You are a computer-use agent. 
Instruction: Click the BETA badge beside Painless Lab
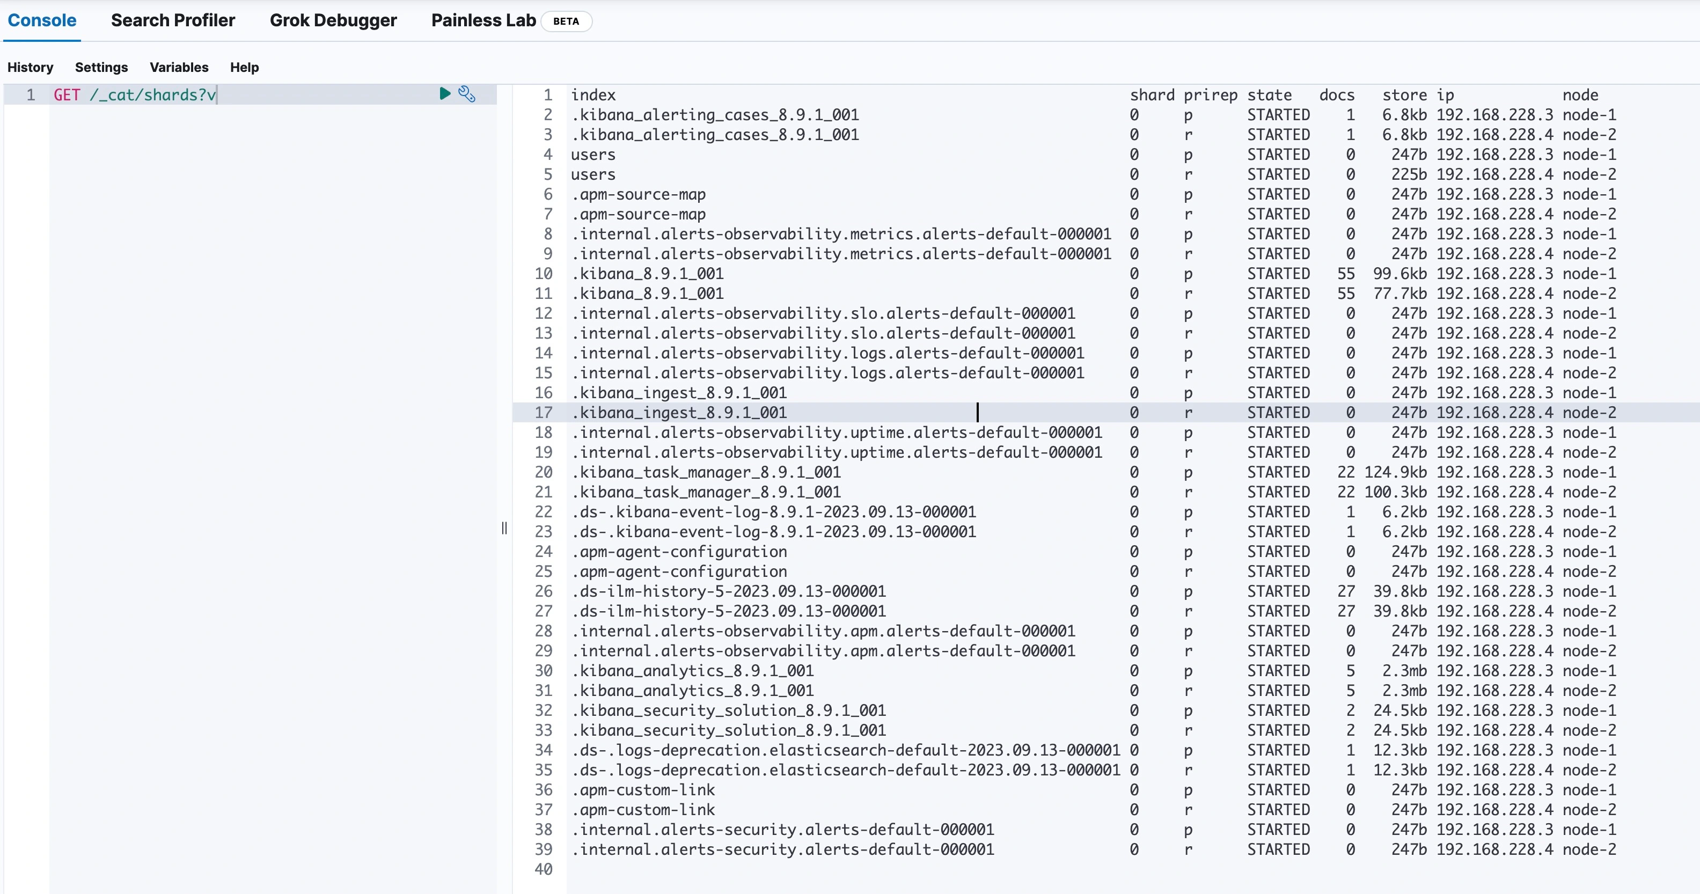[566, 21]
